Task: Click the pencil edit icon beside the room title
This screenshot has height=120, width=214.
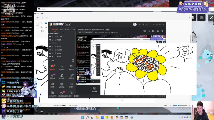Action: tap(92, 32)
